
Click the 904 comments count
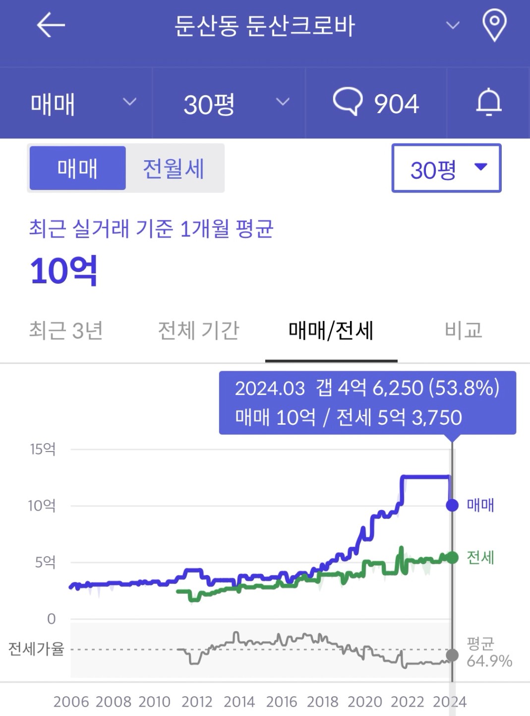[x=397, y=104]
